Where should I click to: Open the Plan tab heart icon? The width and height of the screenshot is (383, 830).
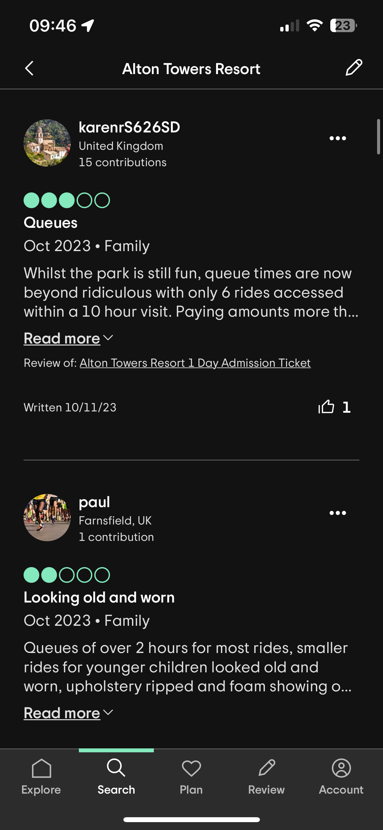tap(191, 768)
